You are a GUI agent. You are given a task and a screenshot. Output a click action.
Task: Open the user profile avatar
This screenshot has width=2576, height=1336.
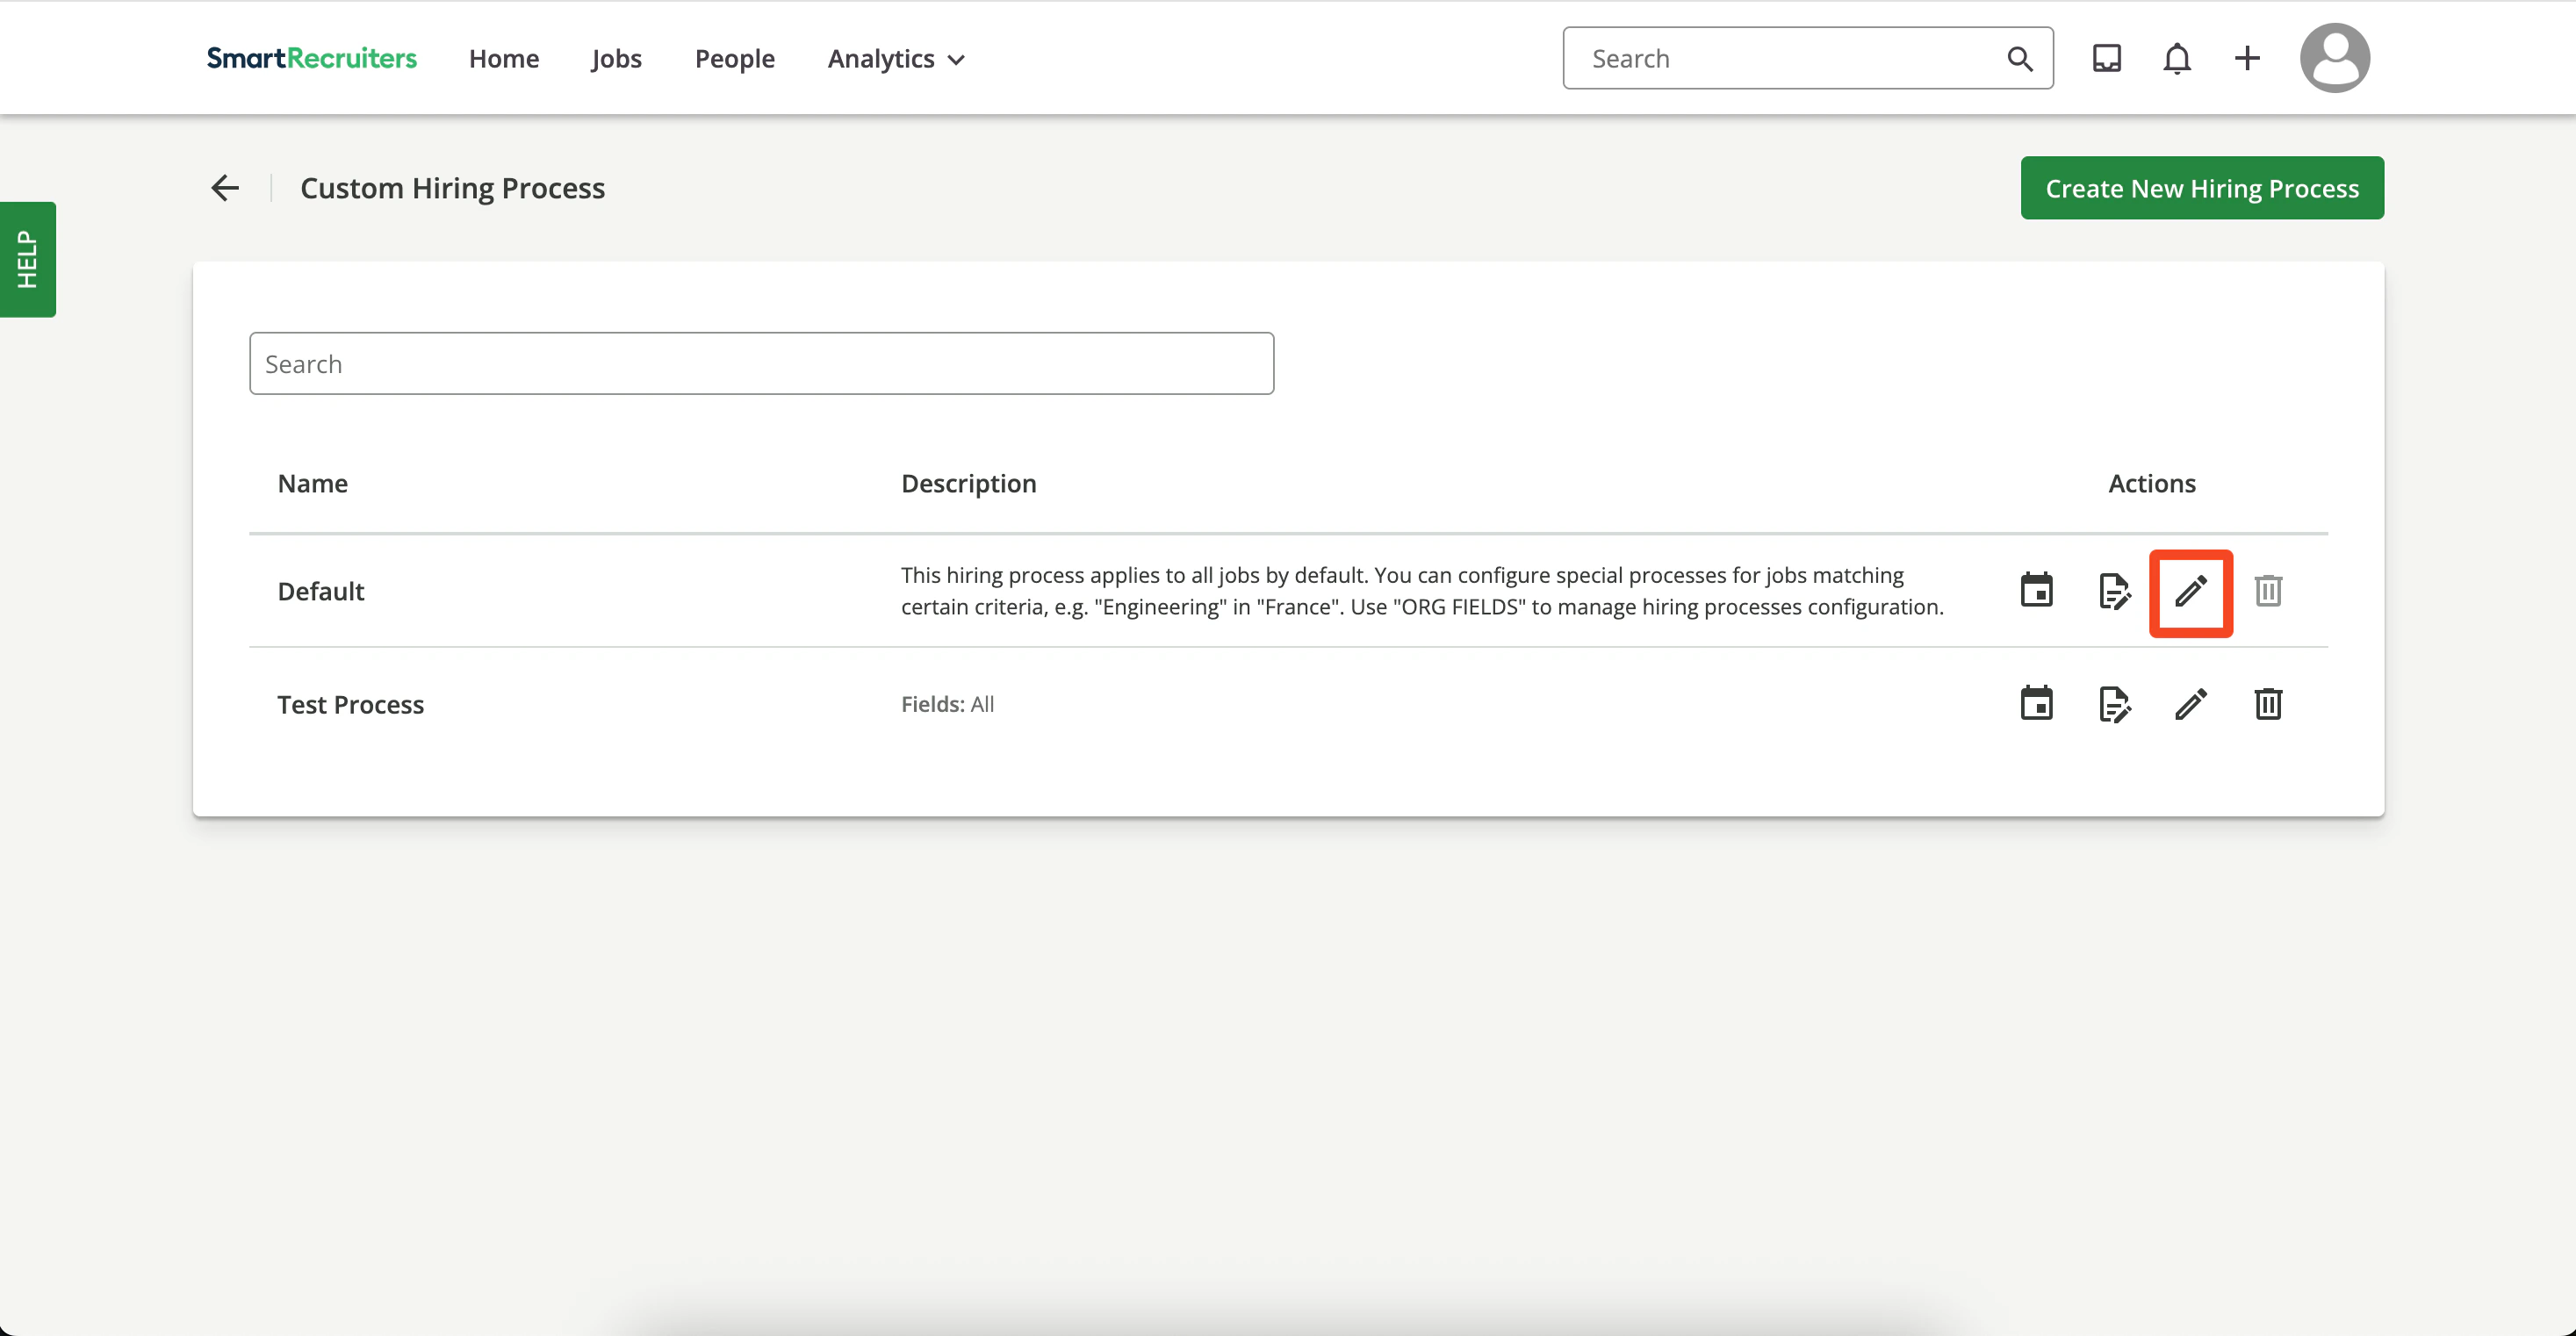[2335, 58]
